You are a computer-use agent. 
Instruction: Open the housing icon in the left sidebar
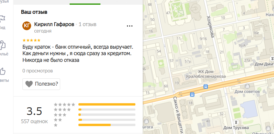point(2,45)
